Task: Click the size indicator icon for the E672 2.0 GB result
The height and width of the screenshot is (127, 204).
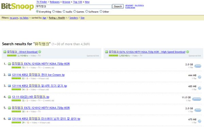Action: click(x=198, y=110)
